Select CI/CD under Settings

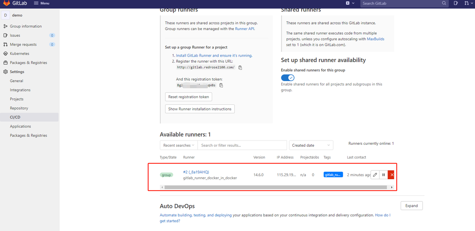tap(15, 117)
